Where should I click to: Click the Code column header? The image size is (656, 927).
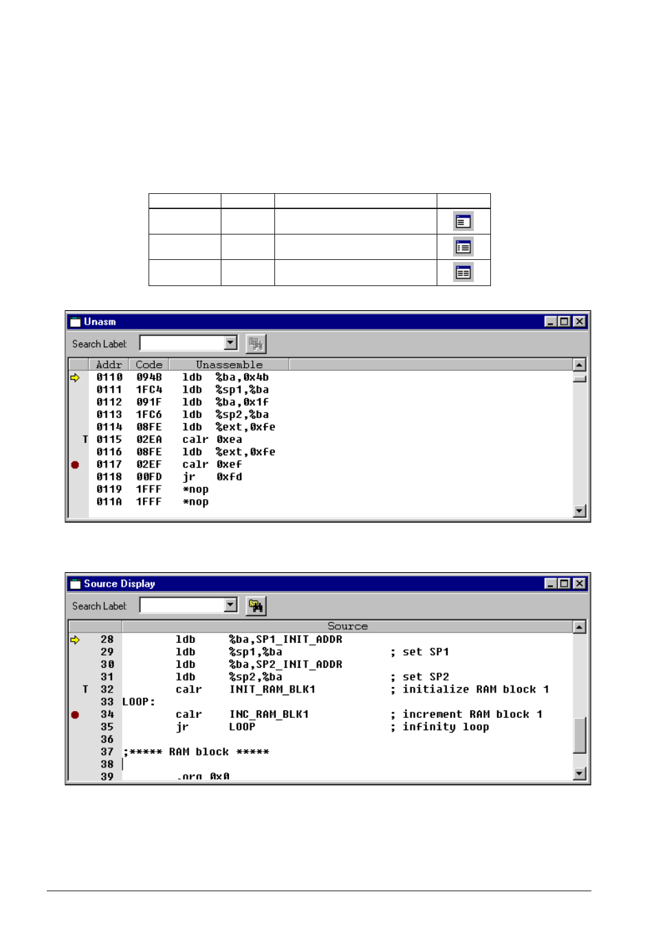click(x=149, y=364)
